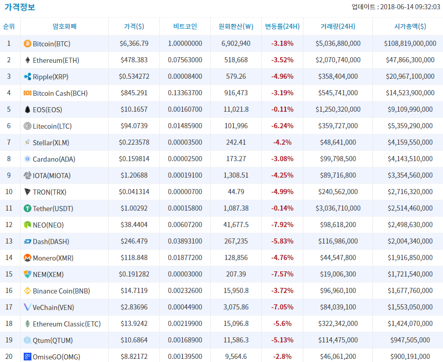The width and height of the screenshot is (443, 362).
Task: Select NEO change value -7.92%
Action: [282, 225]
